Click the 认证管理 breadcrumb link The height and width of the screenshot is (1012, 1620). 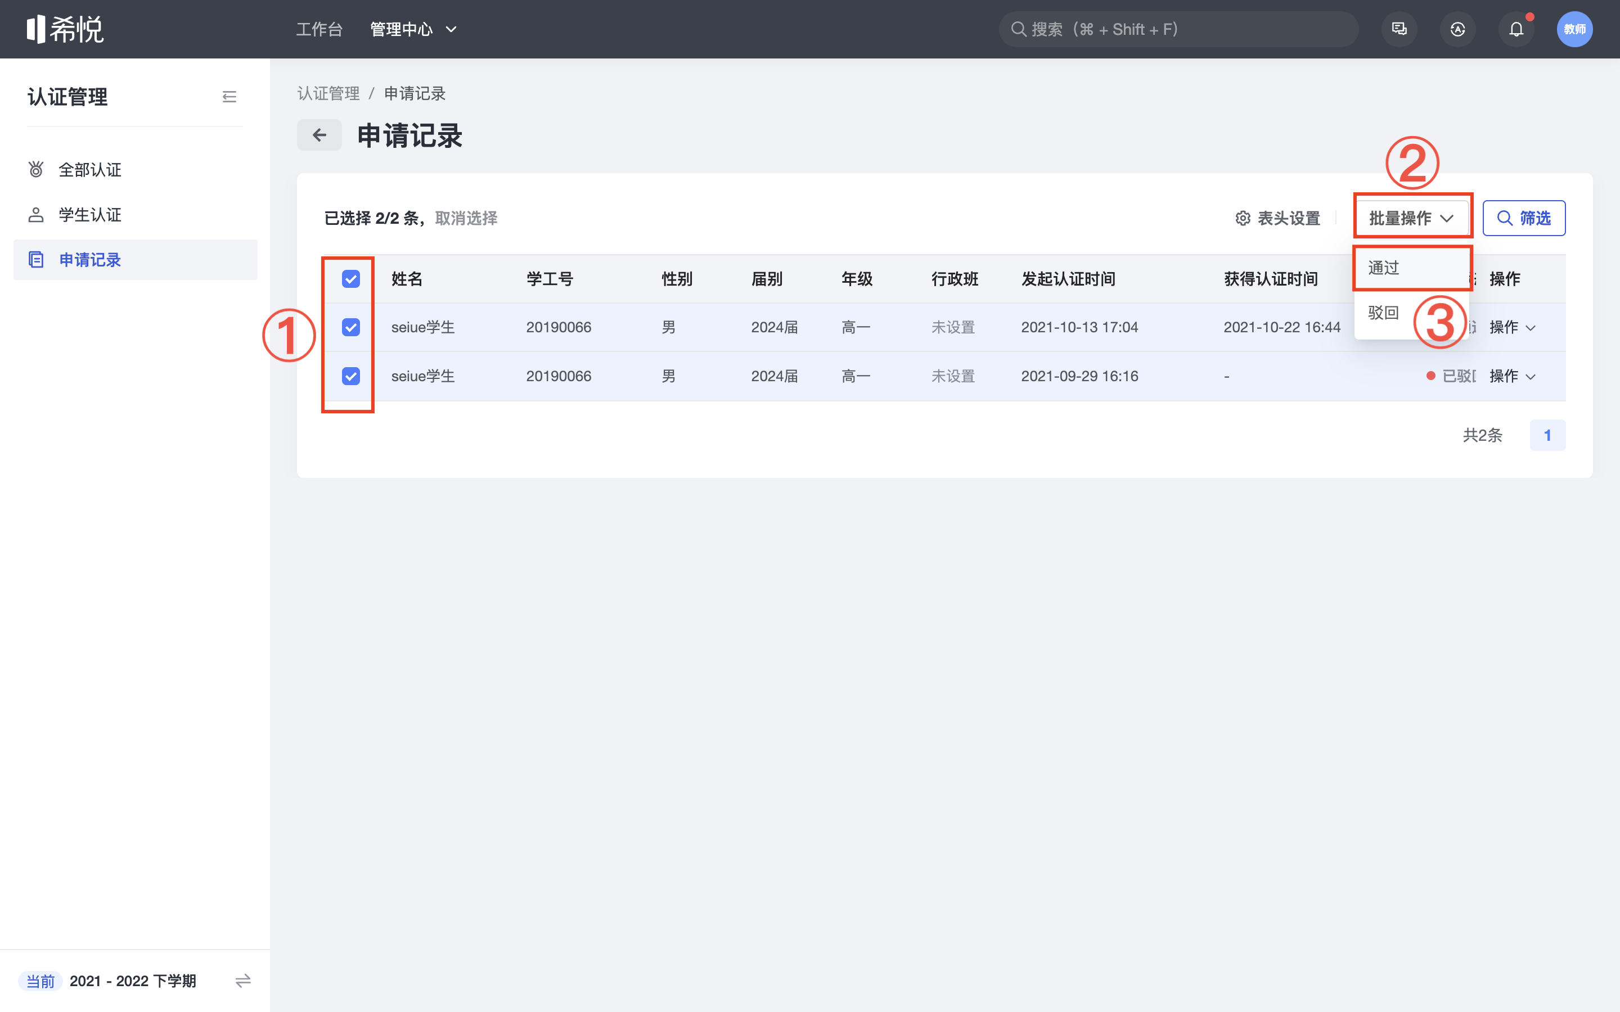click(328, 94)
